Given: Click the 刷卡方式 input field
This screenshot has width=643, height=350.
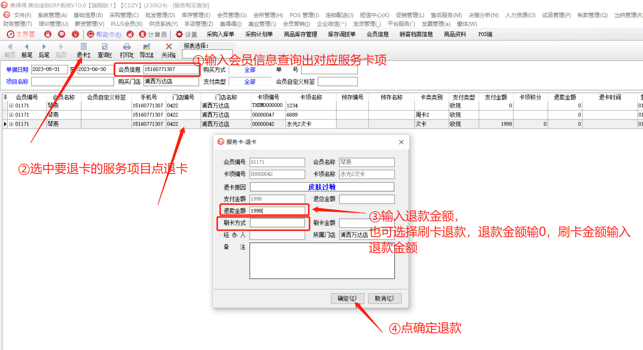Looking at the screenshot, I should tap(277, 223).
